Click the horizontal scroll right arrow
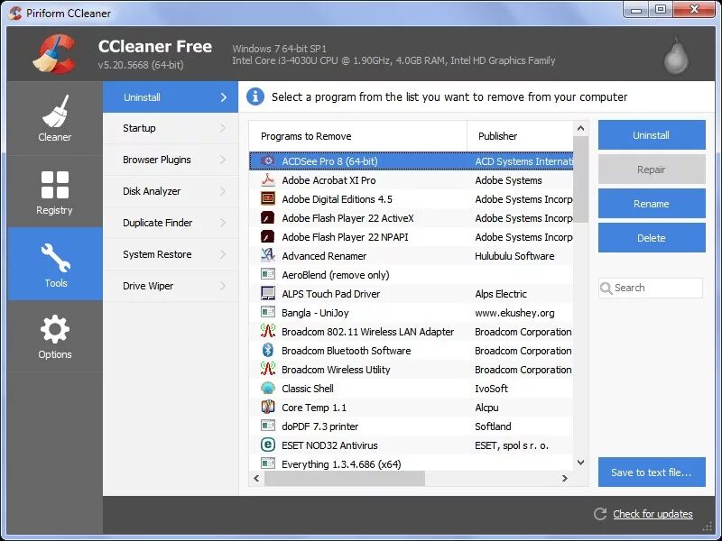 coord(565,479)
